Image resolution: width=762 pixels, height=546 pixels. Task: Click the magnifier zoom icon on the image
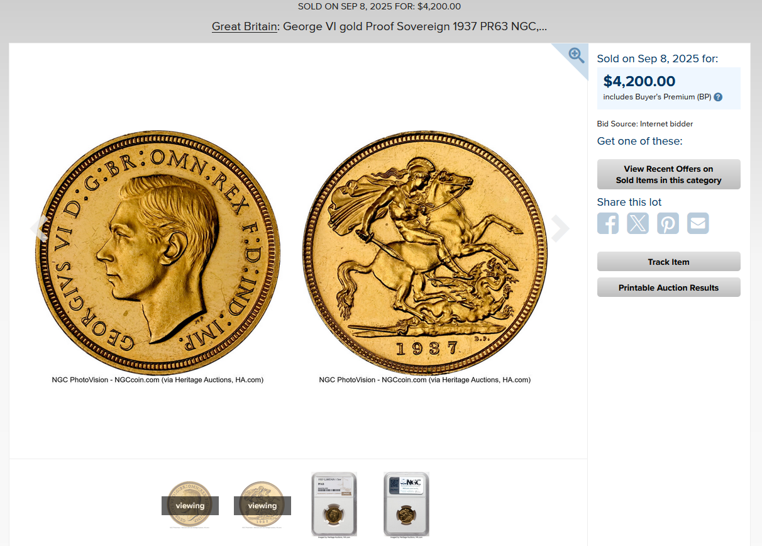[x=577, y=55]
